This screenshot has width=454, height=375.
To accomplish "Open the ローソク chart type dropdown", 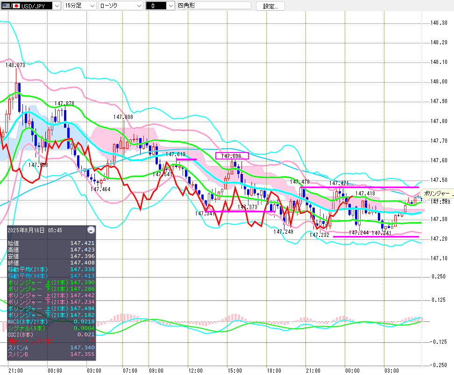I will point(121,6).
